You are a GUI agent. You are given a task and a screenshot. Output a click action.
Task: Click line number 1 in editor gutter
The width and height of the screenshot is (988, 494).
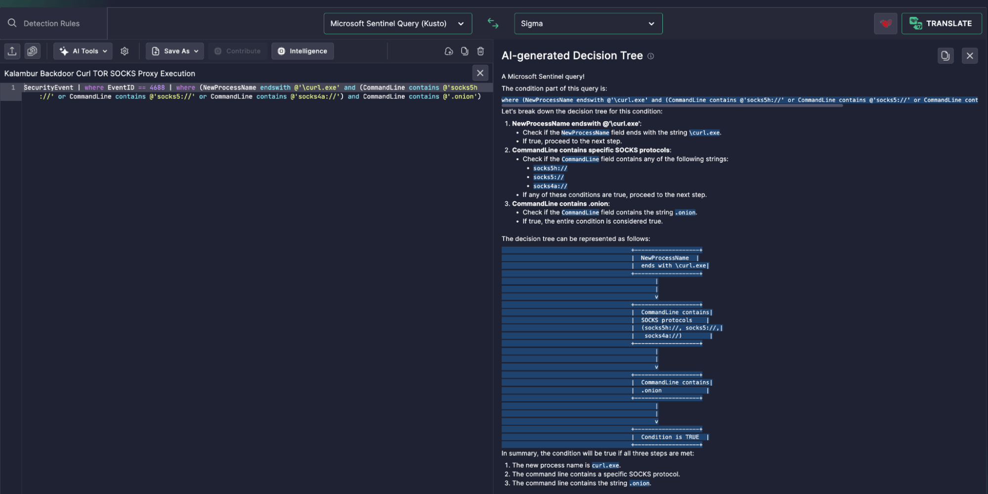[x=13, y=88]
